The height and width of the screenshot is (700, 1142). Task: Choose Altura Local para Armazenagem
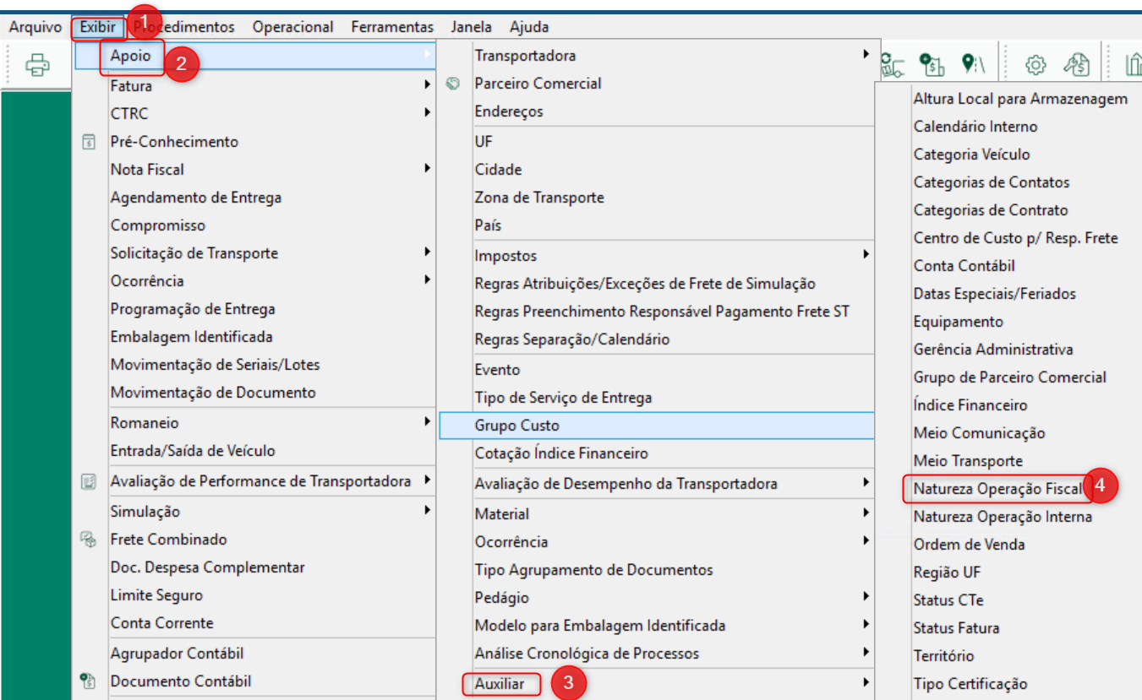coord(1020,99)
